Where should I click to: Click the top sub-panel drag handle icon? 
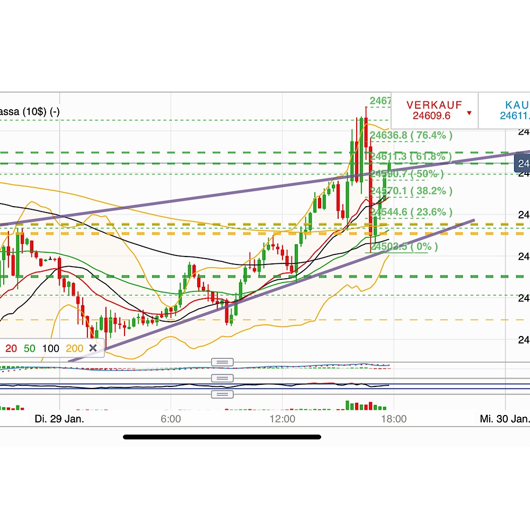(x=223, y=361)
